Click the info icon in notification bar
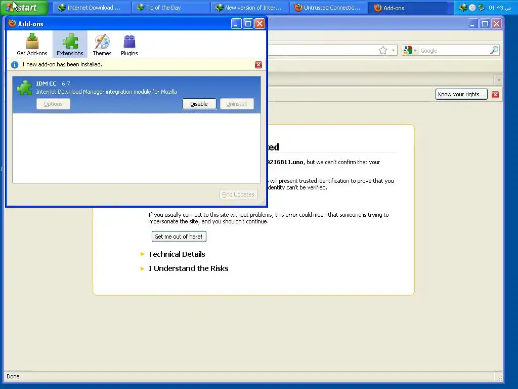The height and width of the screenshot is (389, 518). tap(15, 64)
